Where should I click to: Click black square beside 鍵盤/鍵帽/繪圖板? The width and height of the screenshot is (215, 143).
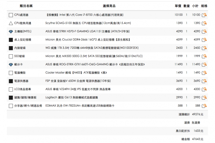(x=11, y=98)
